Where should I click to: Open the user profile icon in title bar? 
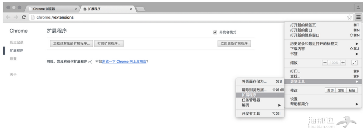coord(358,8)
